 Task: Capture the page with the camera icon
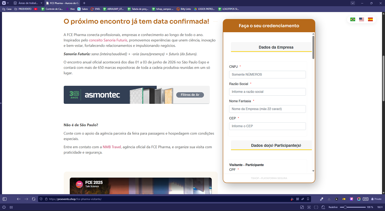(x=309, y=207)
